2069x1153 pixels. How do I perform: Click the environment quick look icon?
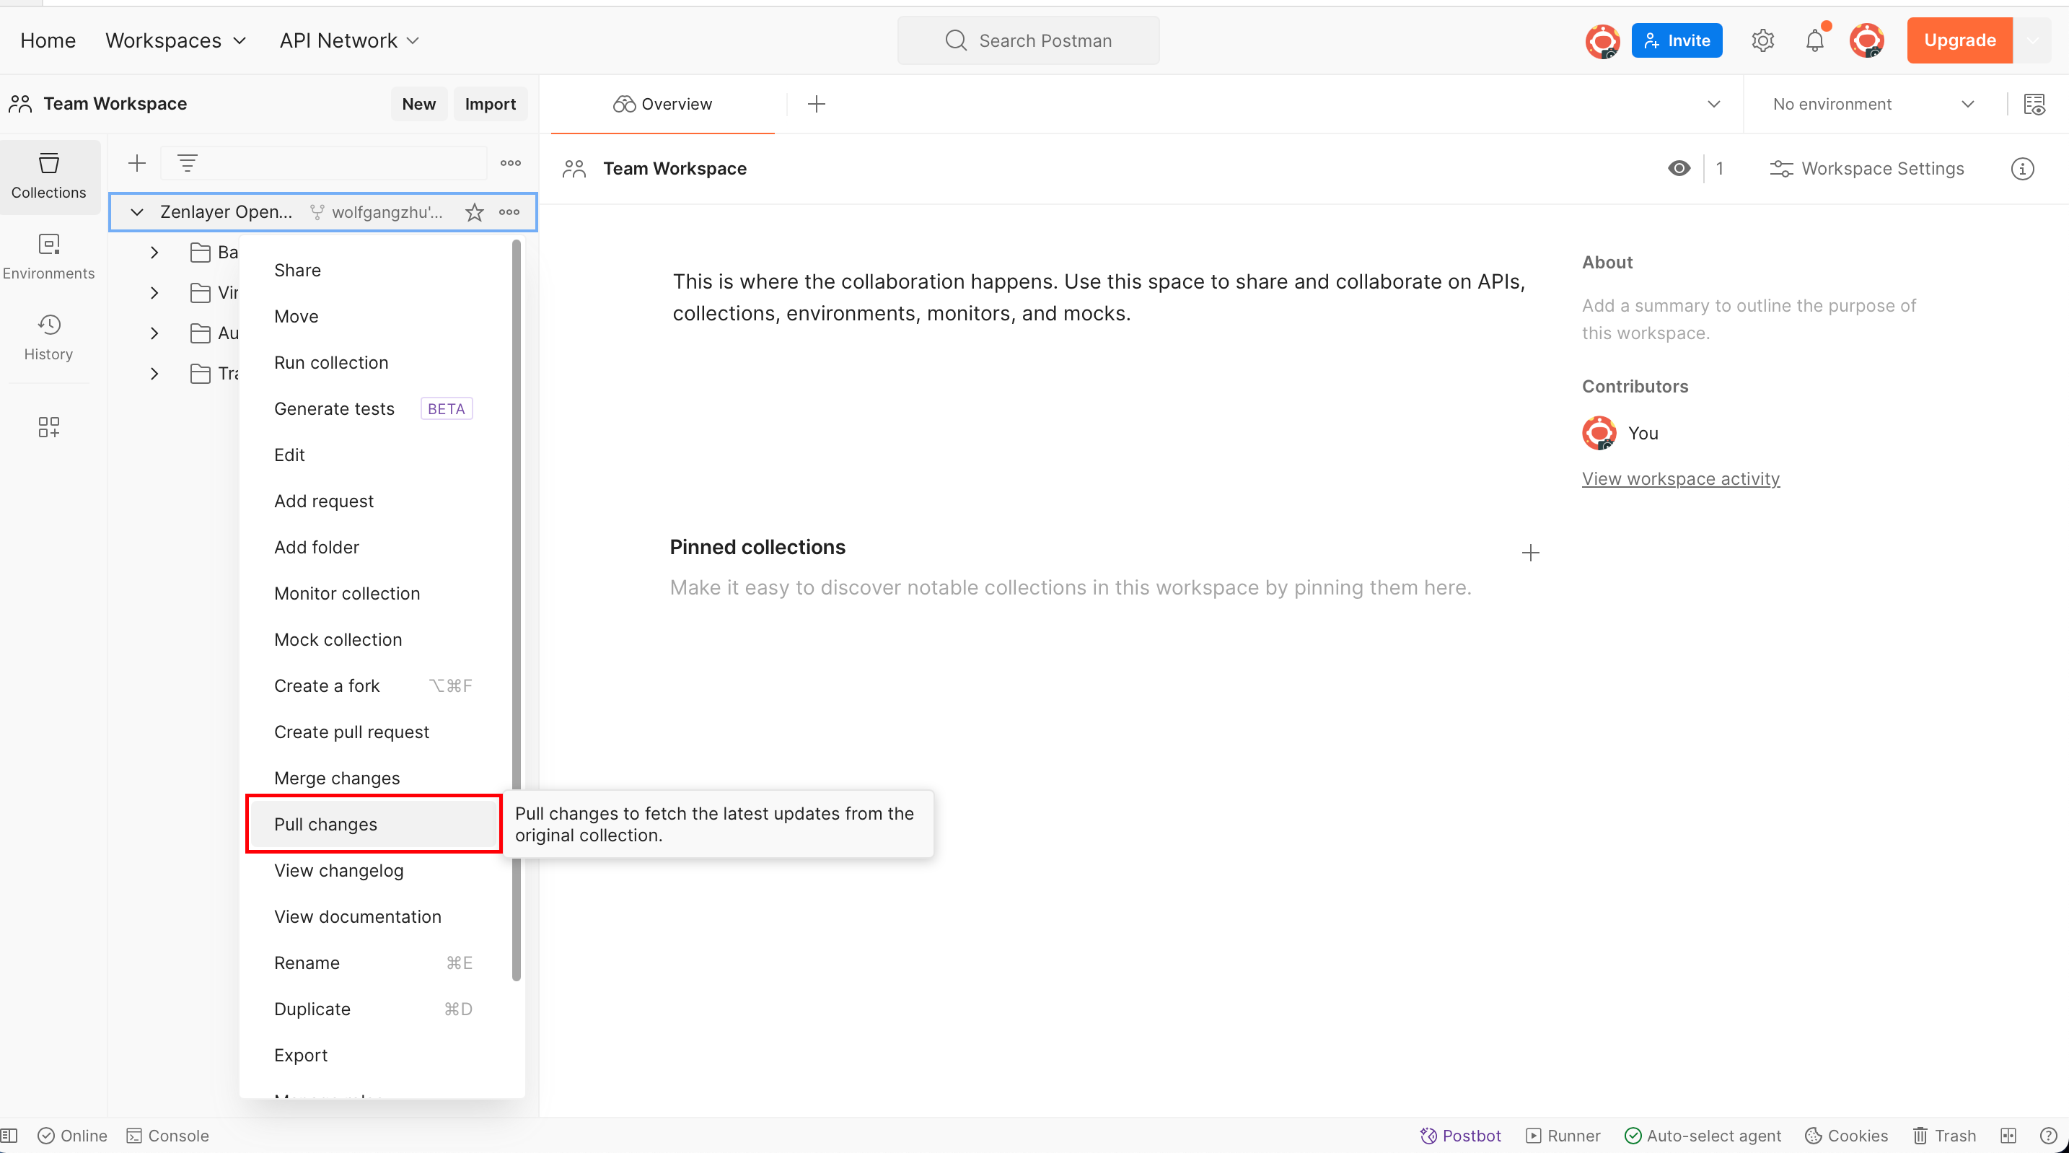pos(2034,105)
